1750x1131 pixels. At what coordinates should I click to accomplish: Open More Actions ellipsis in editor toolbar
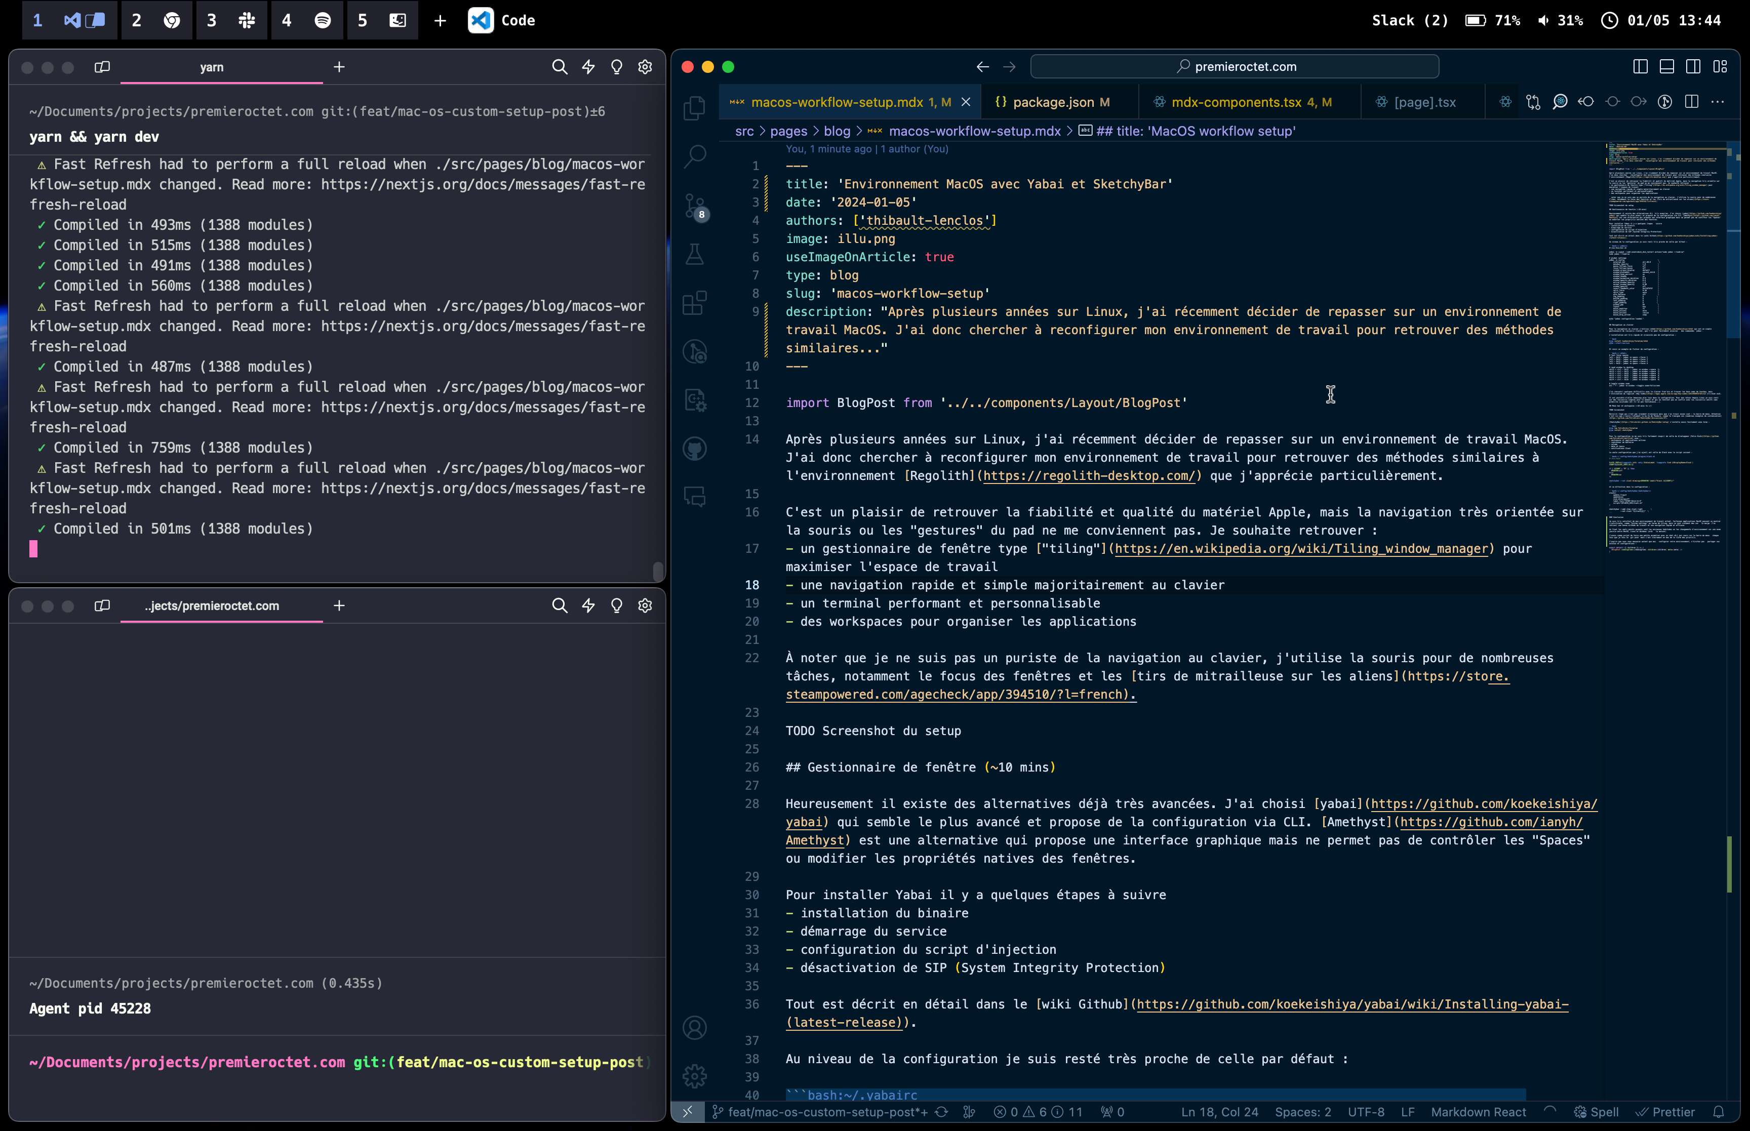pyautogui.click(x=1718, y=102)
